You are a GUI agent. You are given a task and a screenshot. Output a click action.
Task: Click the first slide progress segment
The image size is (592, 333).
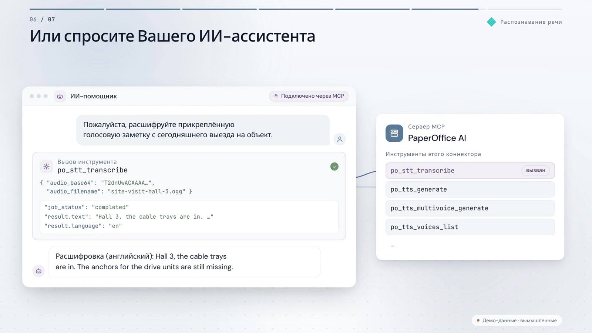(67, 9)
